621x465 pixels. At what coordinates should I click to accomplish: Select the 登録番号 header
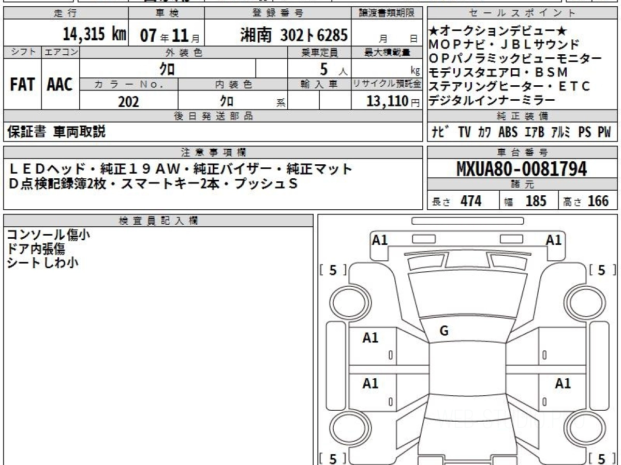click(278, 13)
